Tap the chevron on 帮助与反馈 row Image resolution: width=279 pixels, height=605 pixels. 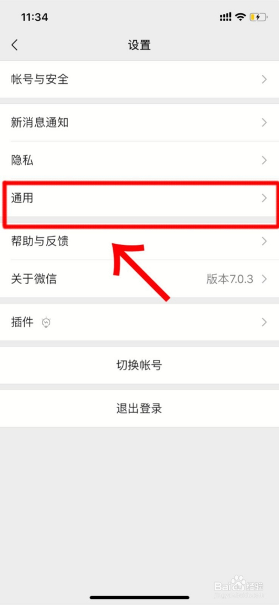click(264, 242)
